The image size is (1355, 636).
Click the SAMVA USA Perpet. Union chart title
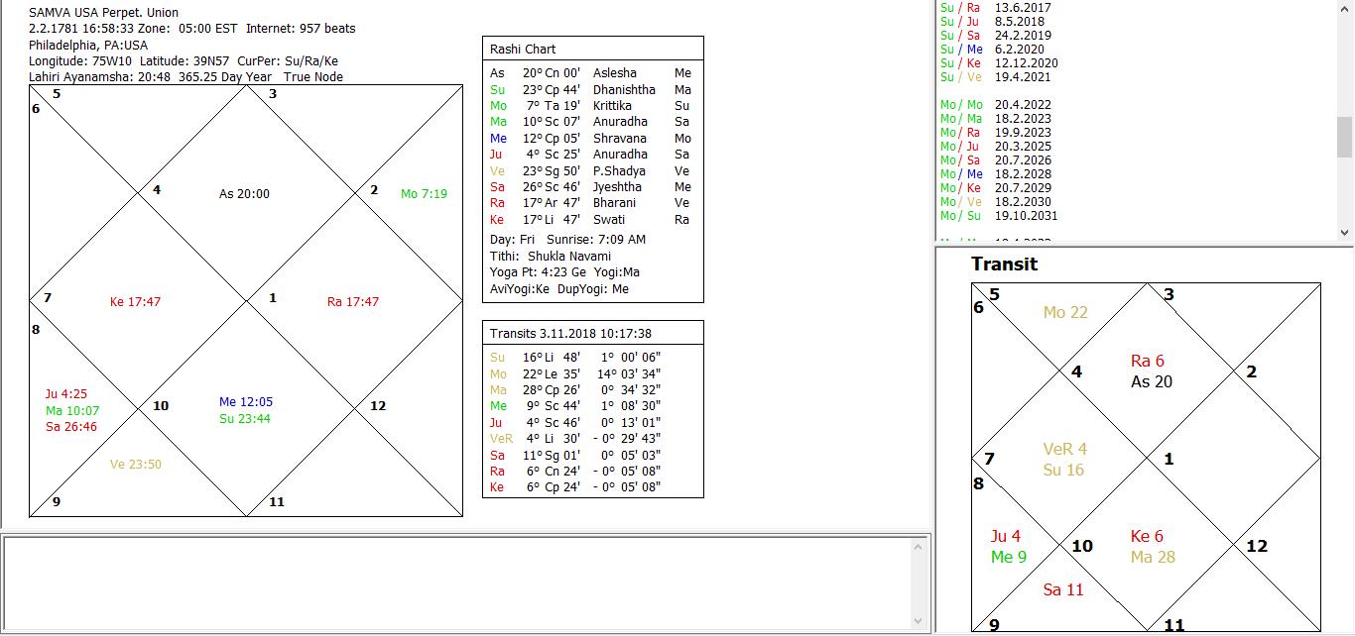point(104,13)
